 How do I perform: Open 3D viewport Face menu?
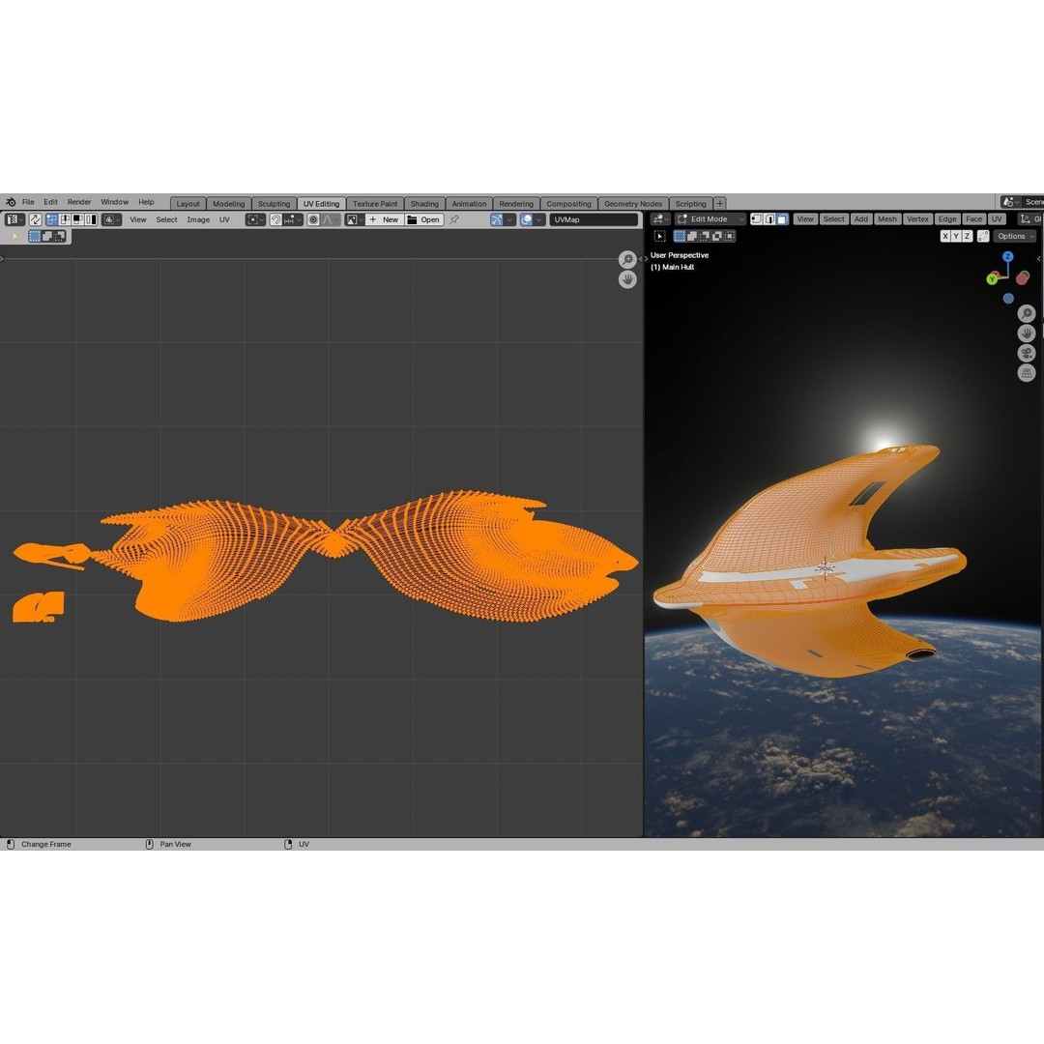973,219
